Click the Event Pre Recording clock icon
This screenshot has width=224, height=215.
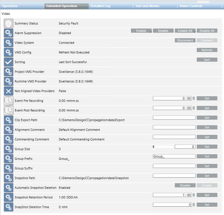(x=9, y=101)
